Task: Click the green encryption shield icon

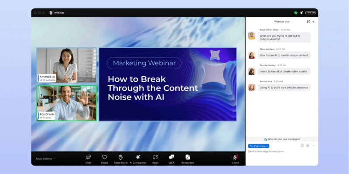Action: point(296,13)
